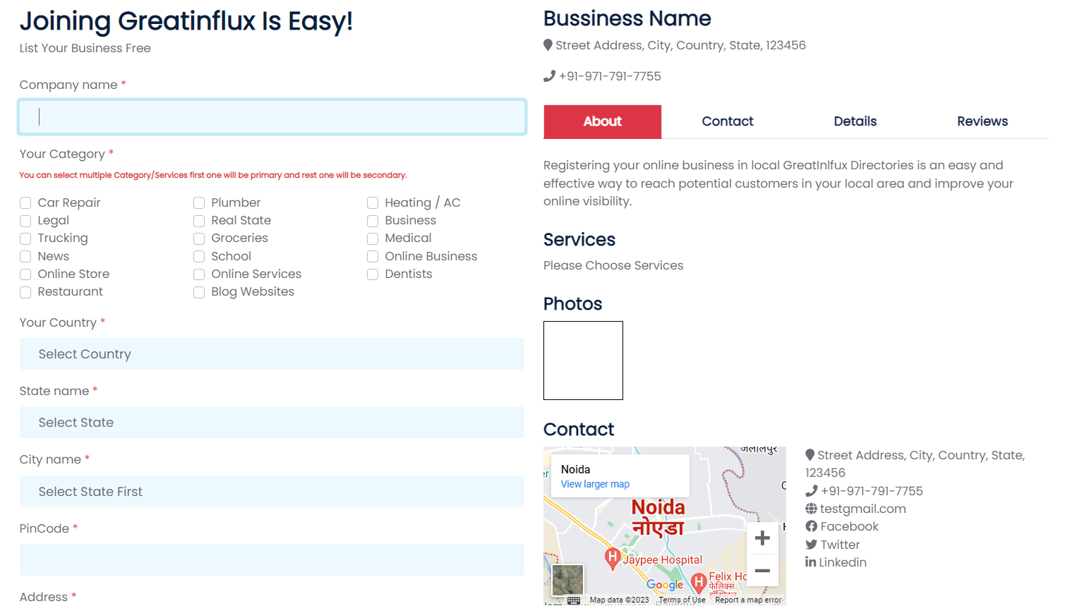Click the Felix Hospital map marker
Image resolution: width=1065 pixels, height=611 pixels.
(x=699, y=583)
